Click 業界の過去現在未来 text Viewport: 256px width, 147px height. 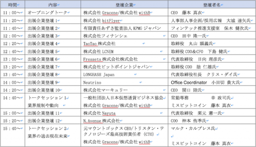pos(48,136)
